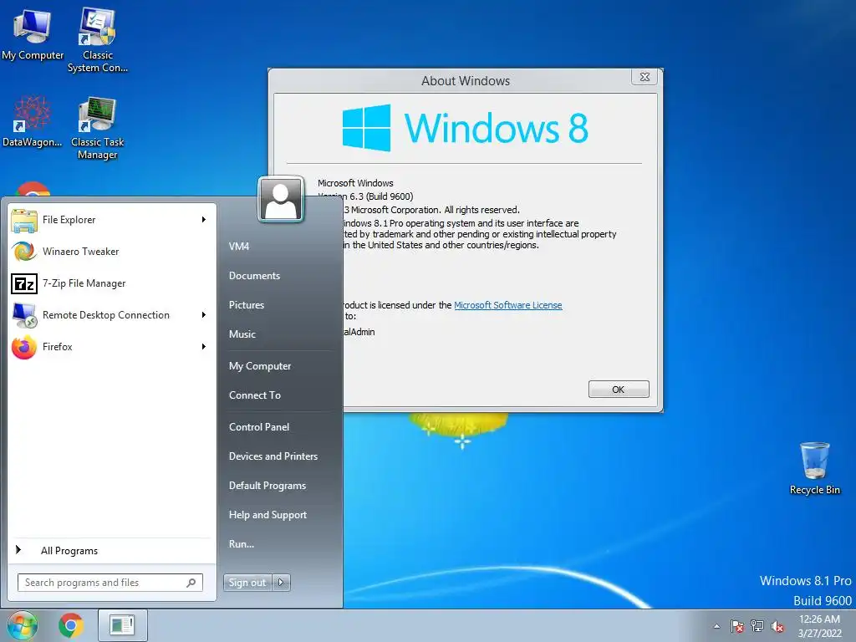
Task: Select Run... in Start menu
Action: [242, 544]
